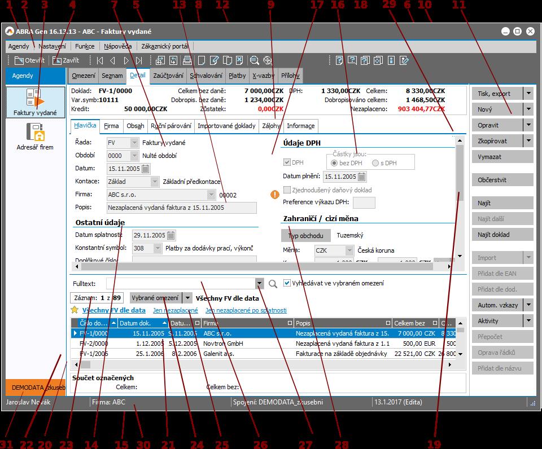Select the 's DPH' radio button
This screenshot has width=542, height=449.
tap(375, 163)
